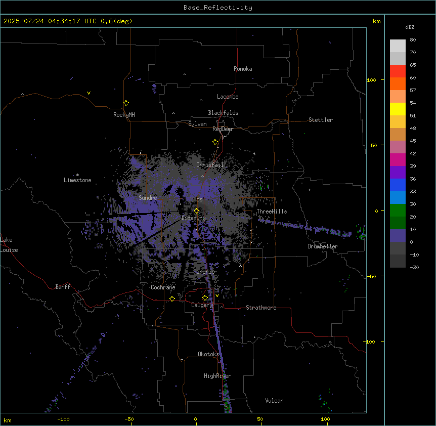Viewport: 436px width, 426px height.
Task: Click the km unit label at bottom left
Action: tap(8, 420)
